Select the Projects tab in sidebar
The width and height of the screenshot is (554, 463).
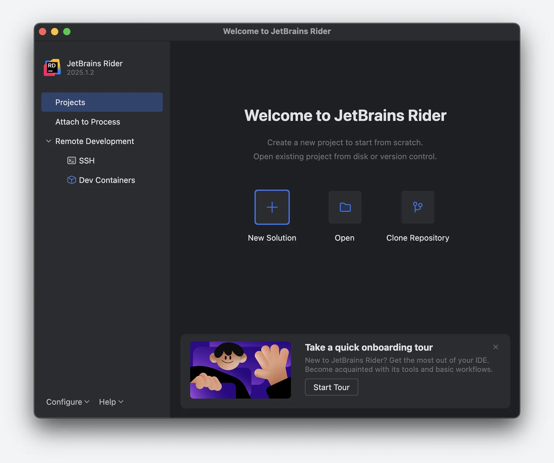(x=102, y=102)
